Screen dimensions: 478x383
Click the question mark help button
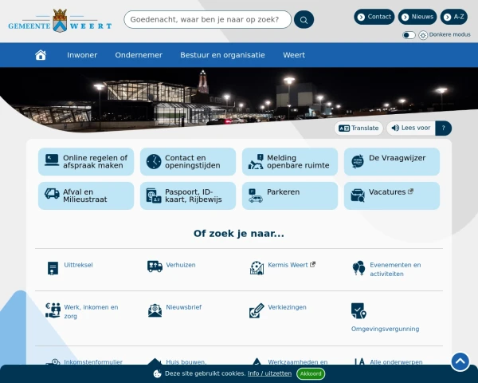(x=444, y=128)
